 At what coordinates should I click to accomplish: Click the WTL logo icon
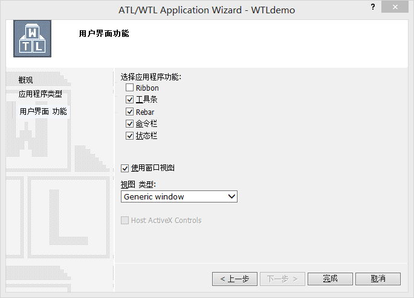click(32, 39)
